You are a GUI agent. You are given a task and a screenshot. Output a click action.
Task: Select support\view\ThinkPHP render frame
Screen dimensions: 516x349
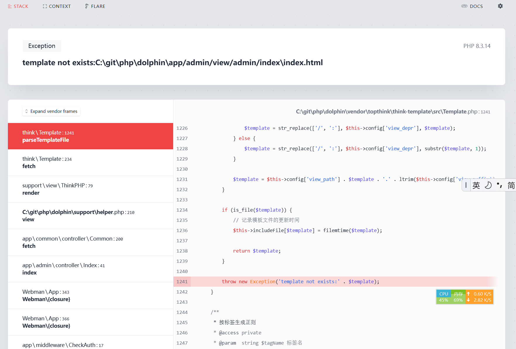(90, 189)
